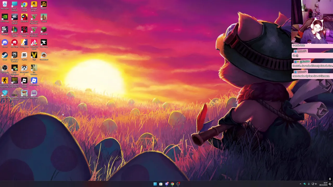Open the Epic Games Launcher icon
The height and width of the screenshot is (187, 333).
[15, 57]
